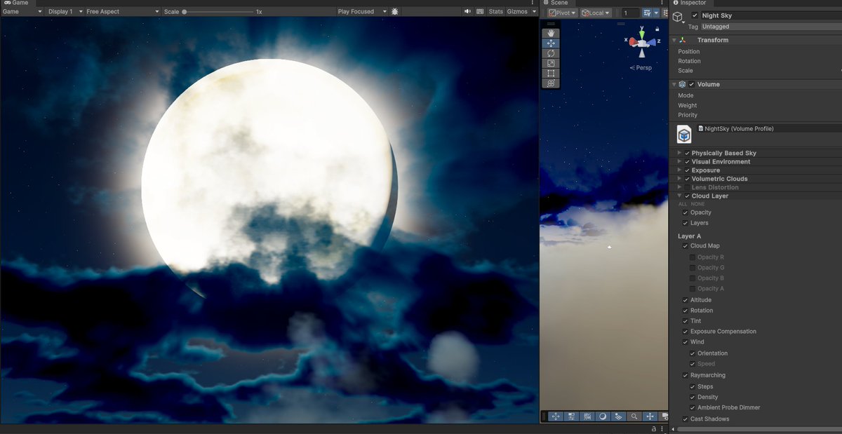
Task: Collapse the Transform component foldout
Action: [674, 40]
